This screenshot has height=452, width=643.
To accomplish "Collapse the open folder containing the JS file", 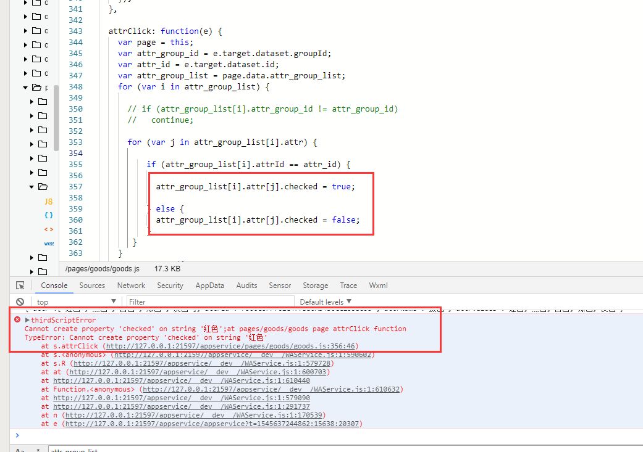I will [x=32, y=187].
